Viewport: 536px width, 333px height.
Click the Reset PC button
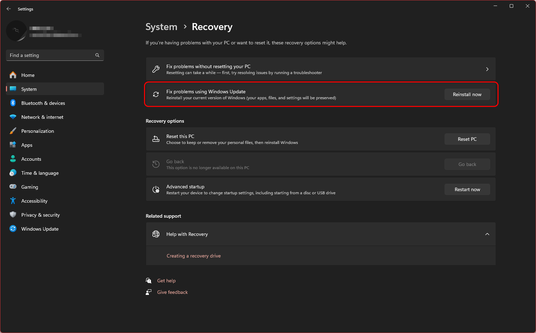click(x=467, y=139)
